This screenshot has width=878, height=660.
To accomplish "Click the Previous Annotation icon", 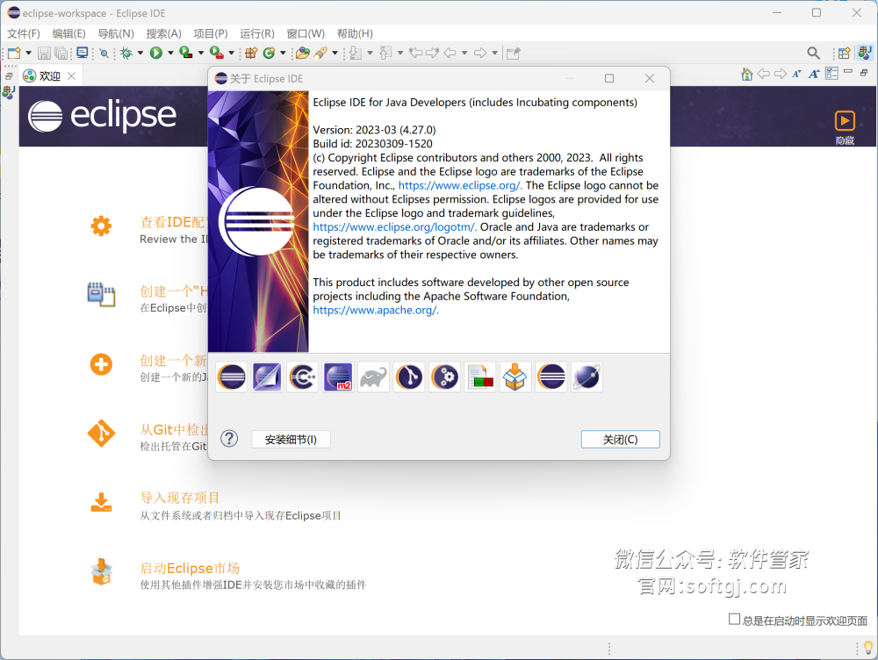I will (x=385, y=54).
